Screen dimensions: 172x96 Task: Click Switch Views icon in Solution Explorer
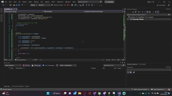pyautogui.click(x=135, y=12)
